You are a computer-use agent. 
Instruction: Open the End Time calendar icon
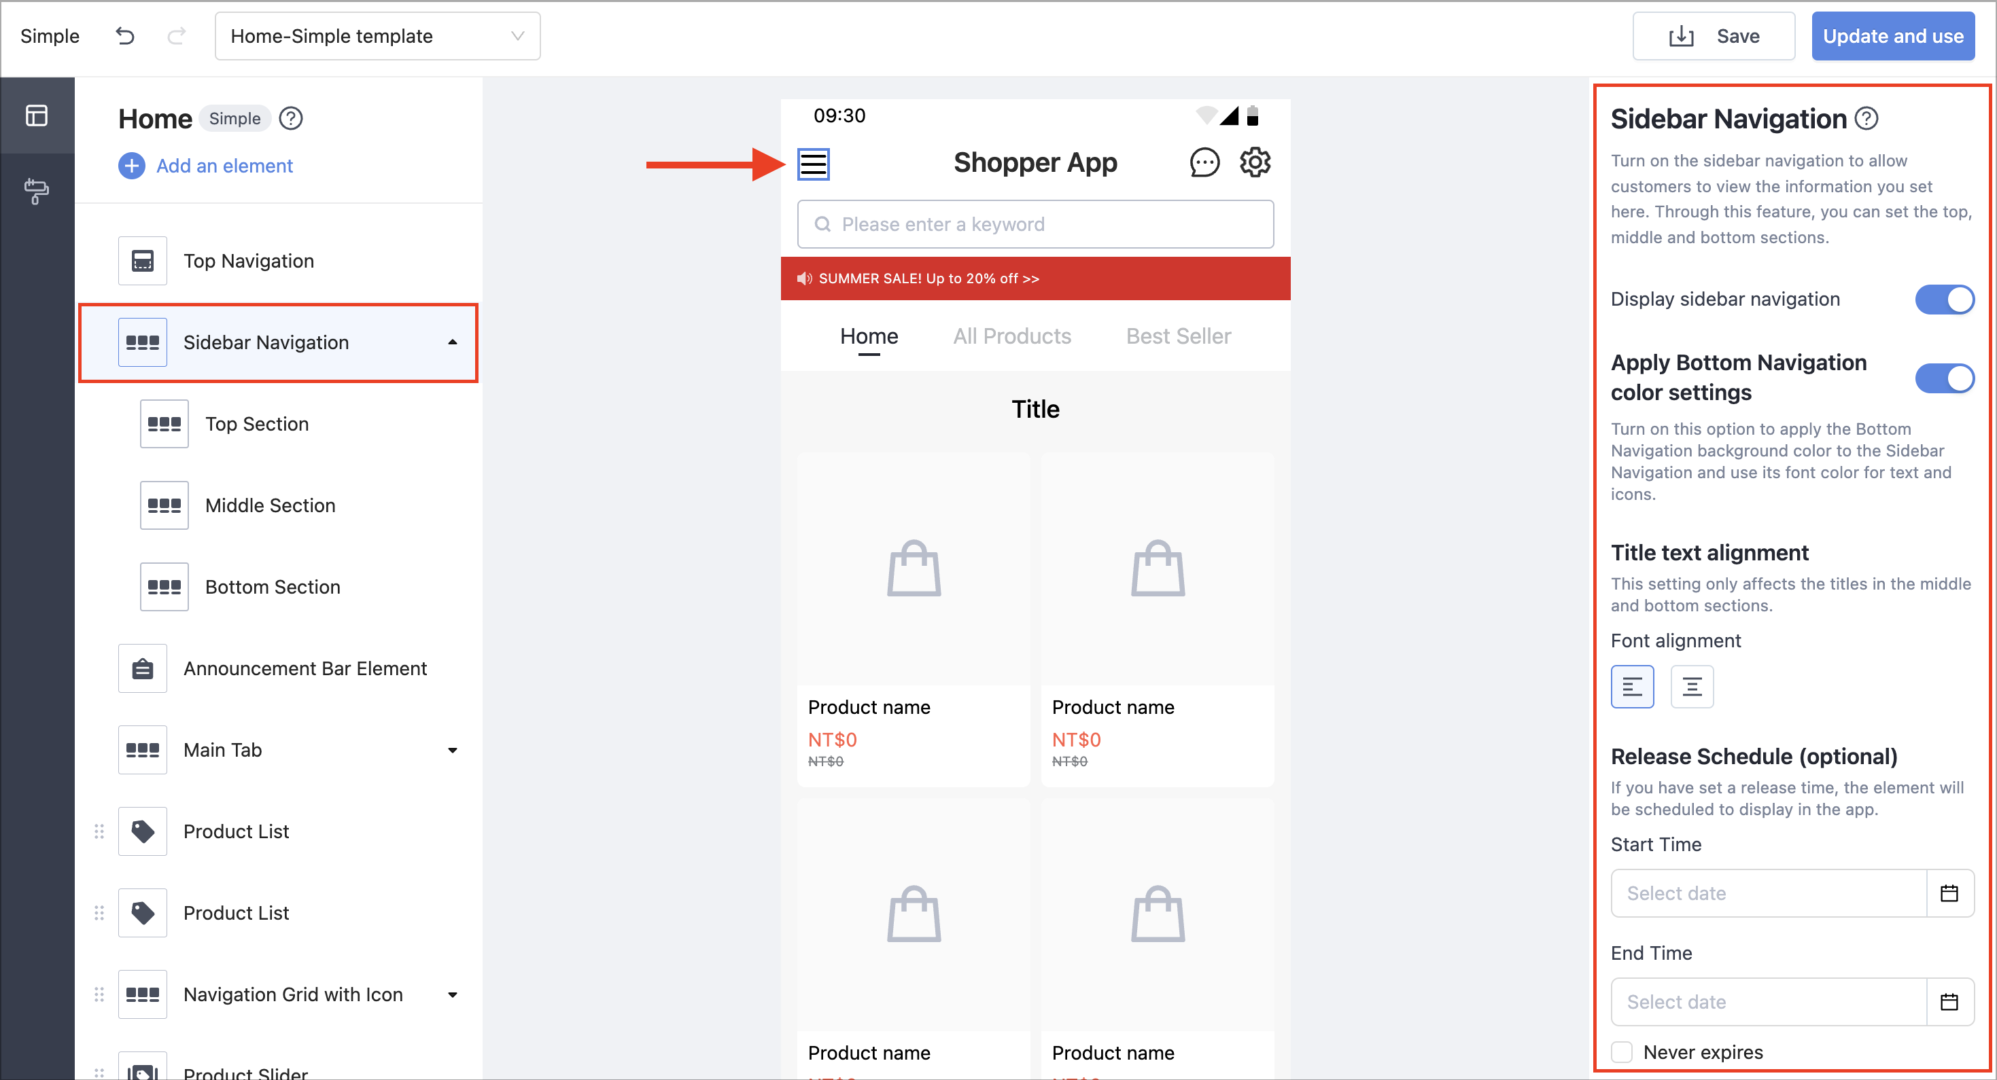1949,1002
